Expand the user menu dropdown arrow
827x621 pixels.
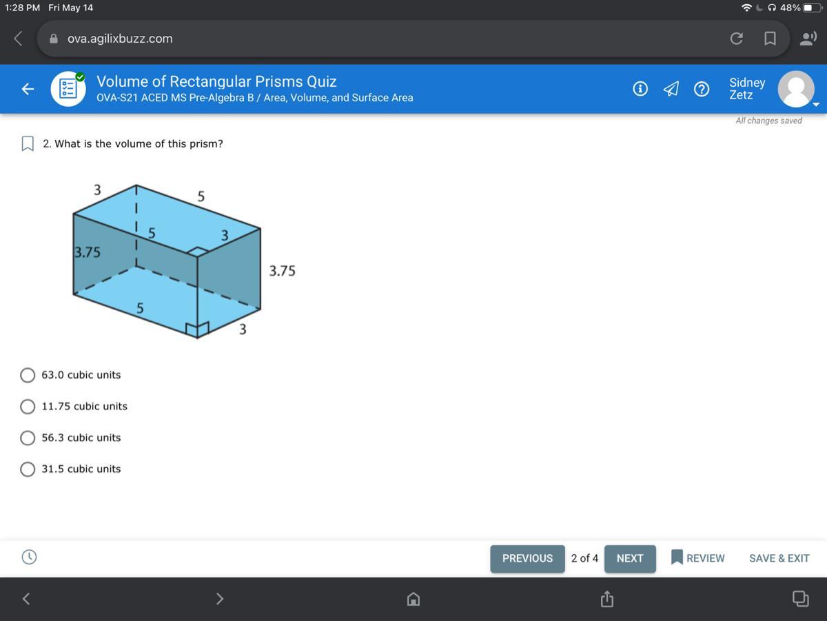[x=817, y=105]
